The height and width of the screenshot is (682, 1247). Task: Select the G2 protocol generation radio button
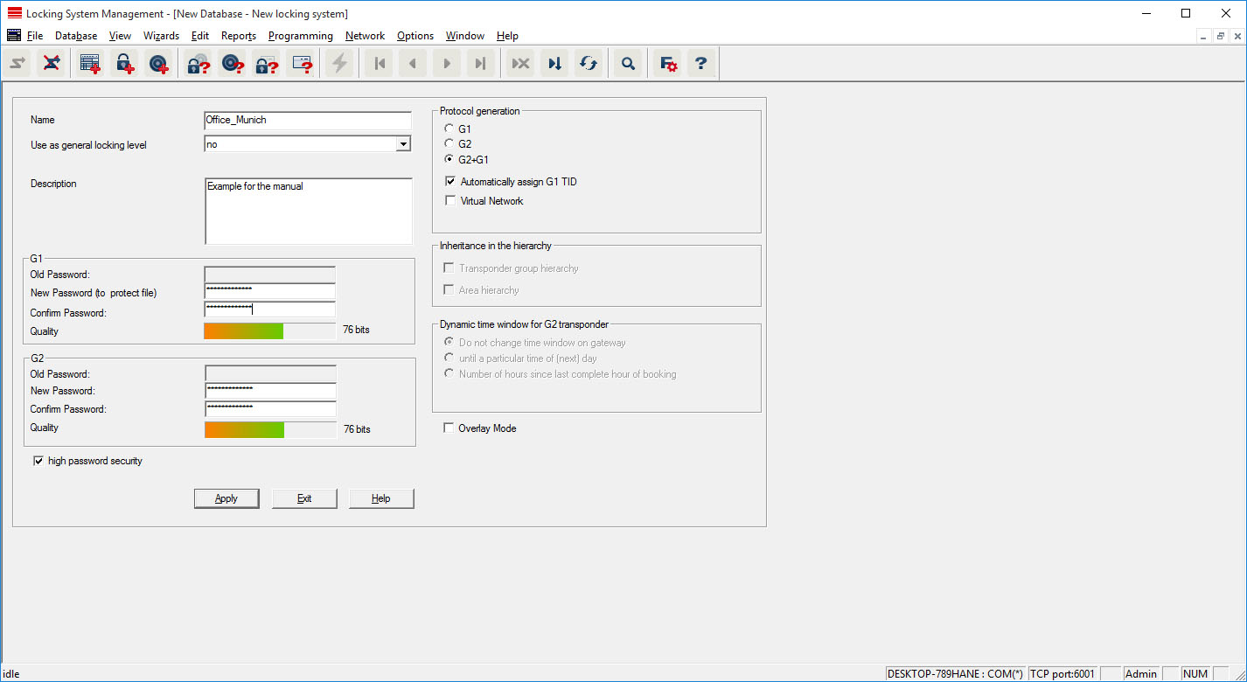tap(450, 143)
